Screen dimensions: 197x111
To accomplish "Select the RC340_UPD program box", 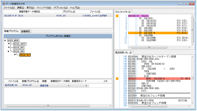I will point(19,48).
